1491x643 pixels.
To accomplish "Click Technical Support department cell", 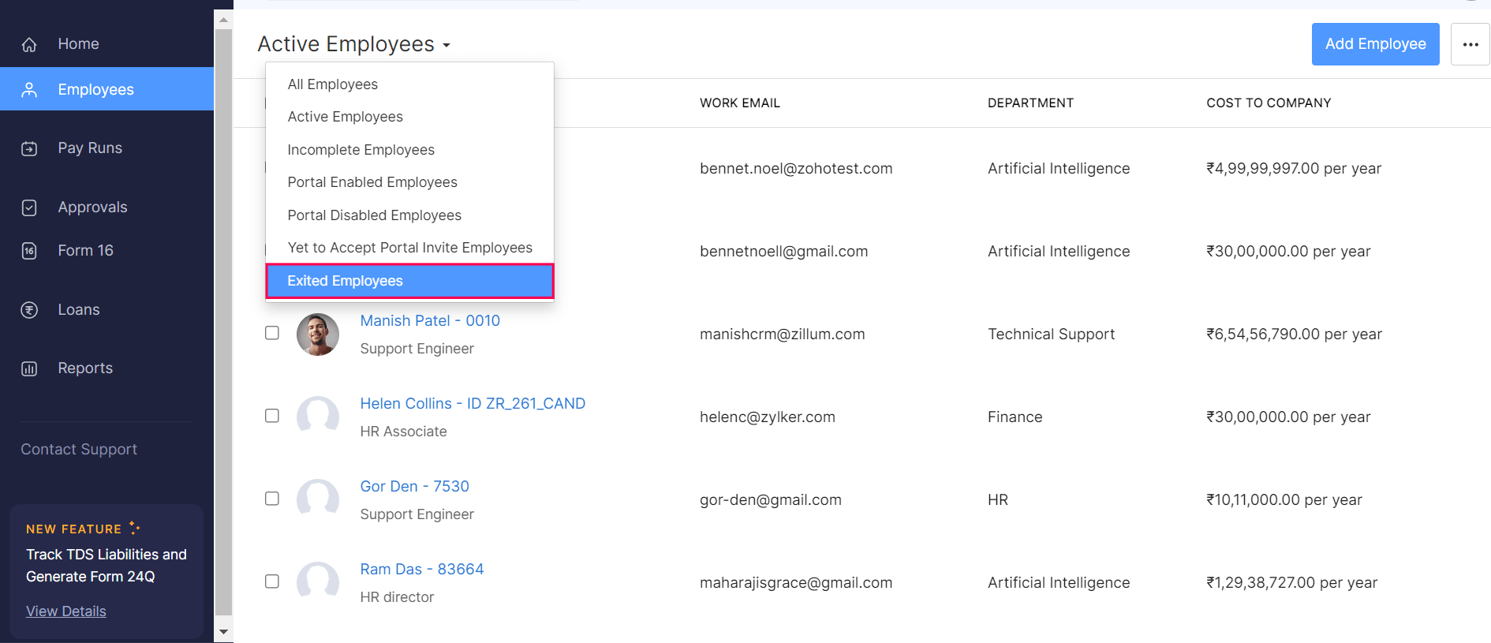I will click(x=1051, y=335).
